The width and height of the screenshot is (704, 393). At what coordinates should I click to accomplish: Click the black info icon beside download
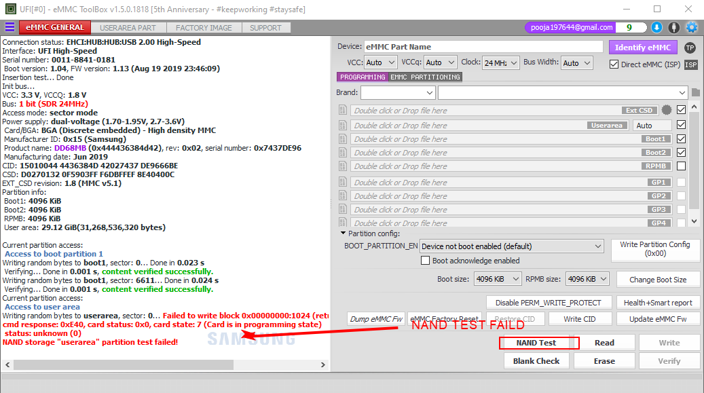[x=673, y=27]
